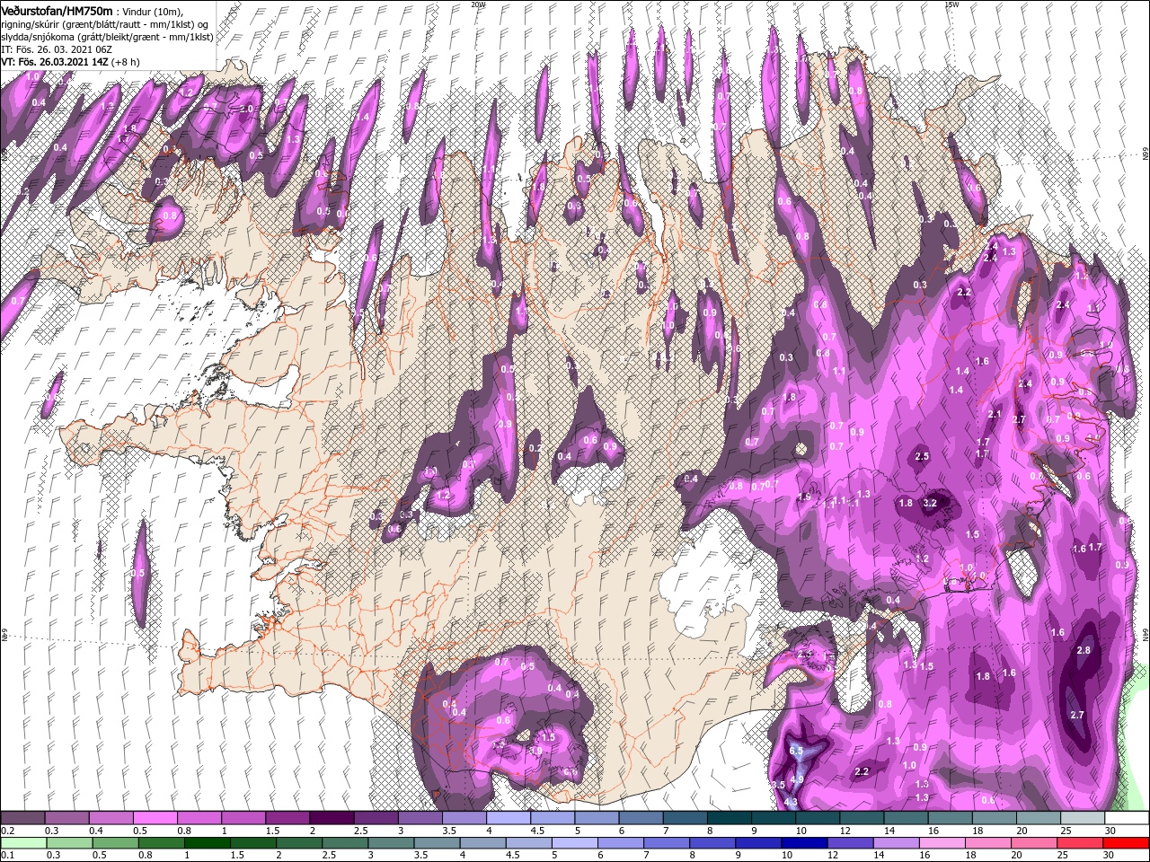The image size is (1150, 862).
Task: Select upper legend swatch between 4 and 4.5
Action: 509,818
